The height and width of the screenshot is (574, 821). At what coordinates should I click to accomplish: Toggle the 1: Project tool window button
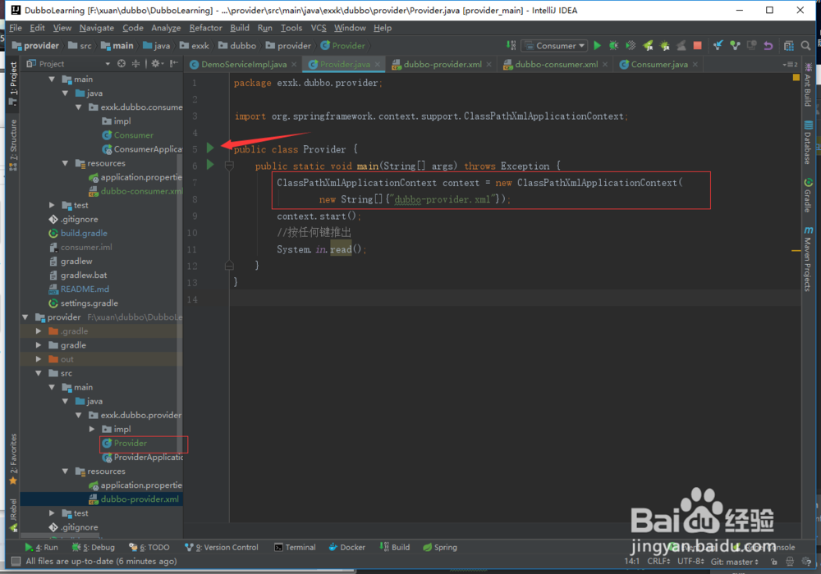14,84
